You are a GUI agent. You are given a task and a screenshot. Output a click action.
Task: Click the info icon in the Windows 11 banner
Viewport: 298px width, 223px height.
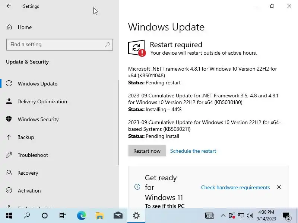coord(137,187)
